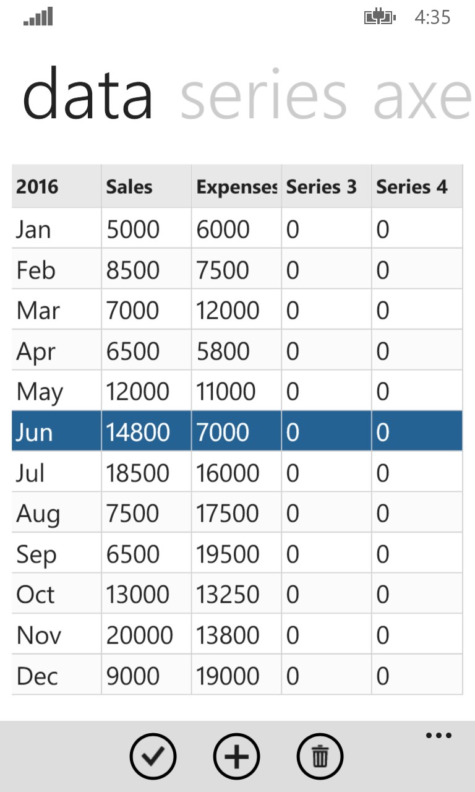Screen dimensions: 475x792
Task: Tap the plus add-row icon
Action: (236, 756)
